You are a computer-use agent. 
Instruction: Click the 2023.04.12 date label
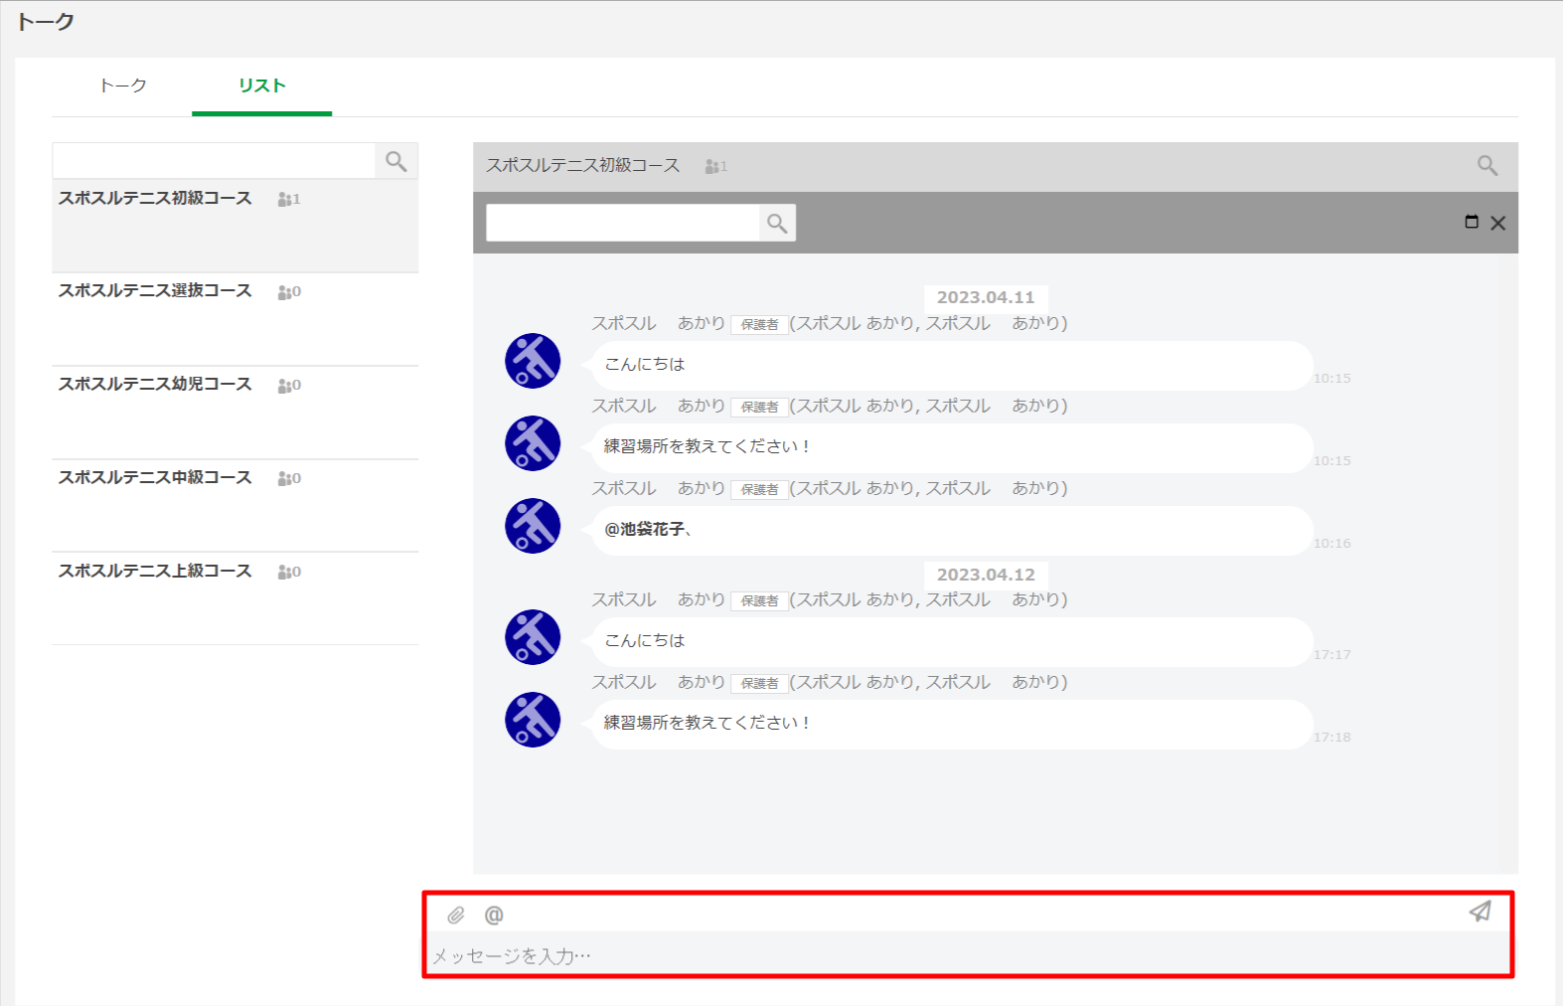pos(986,575)
